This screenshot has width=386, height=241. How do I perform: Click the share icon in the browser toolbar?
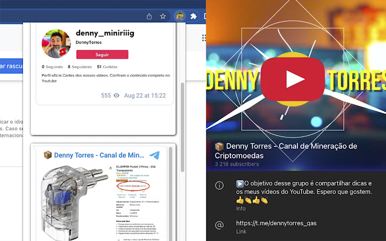pyautogui.click(x=149, y=16)
